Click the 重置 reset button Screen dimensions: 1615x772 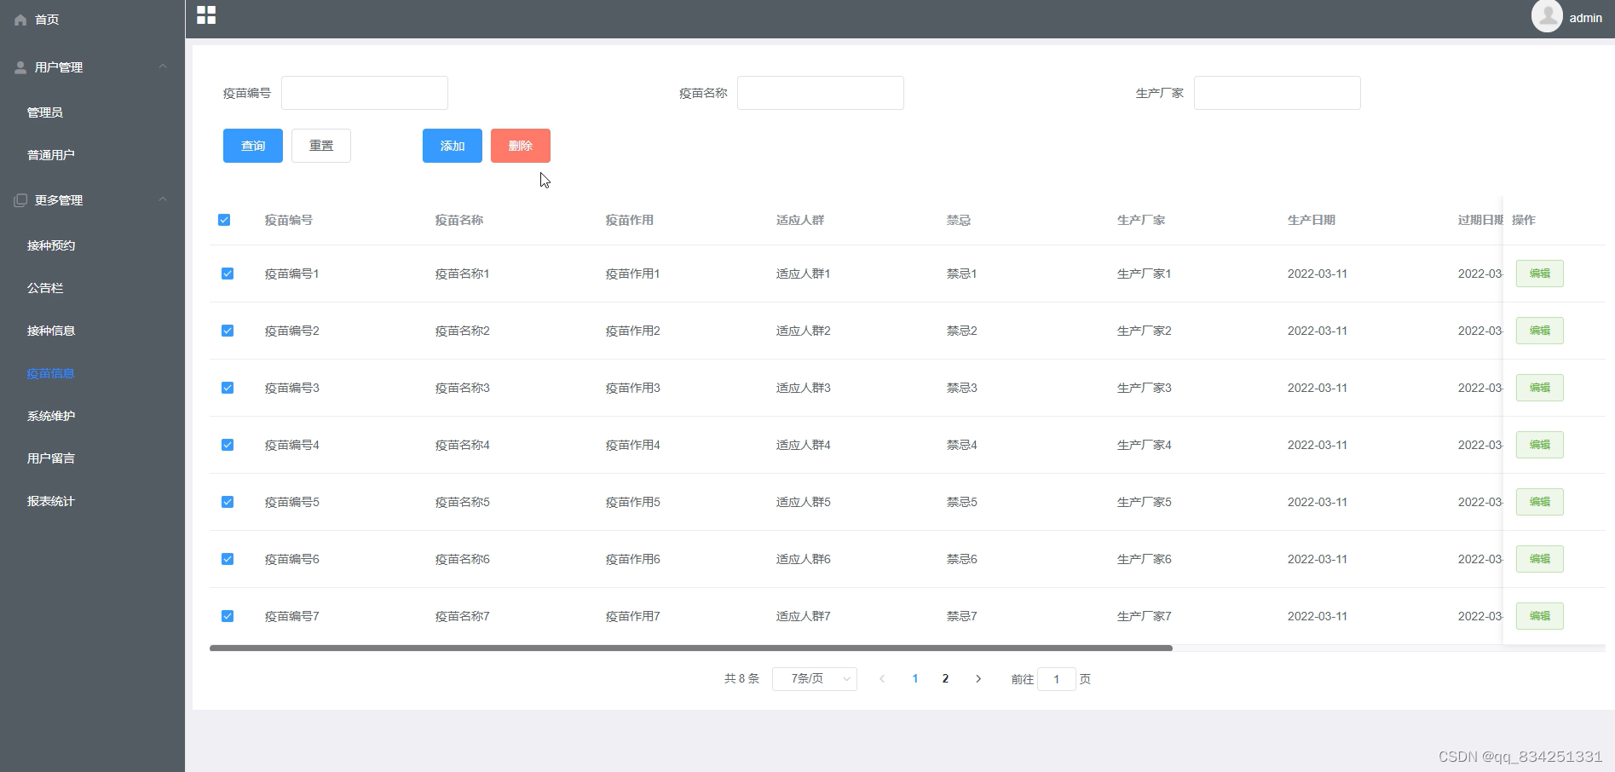click(321, 146)
